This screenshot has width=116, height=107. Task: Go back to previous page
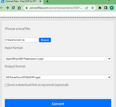(x=2, y=8)
